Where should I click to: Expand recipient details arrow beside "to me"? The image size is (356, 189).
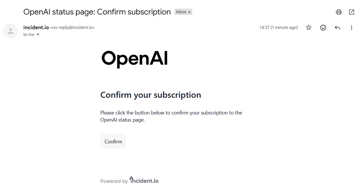pyautogui.click(x=38, y=35)
